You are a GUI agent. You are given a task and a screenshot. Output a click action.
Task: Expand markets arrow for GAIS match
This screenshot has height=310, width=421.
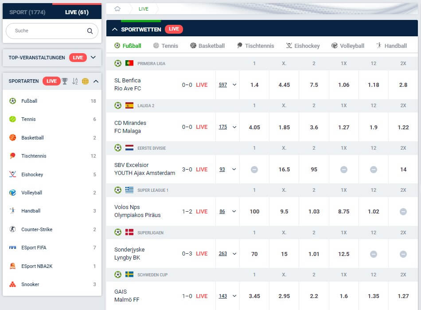coord(234,296)
